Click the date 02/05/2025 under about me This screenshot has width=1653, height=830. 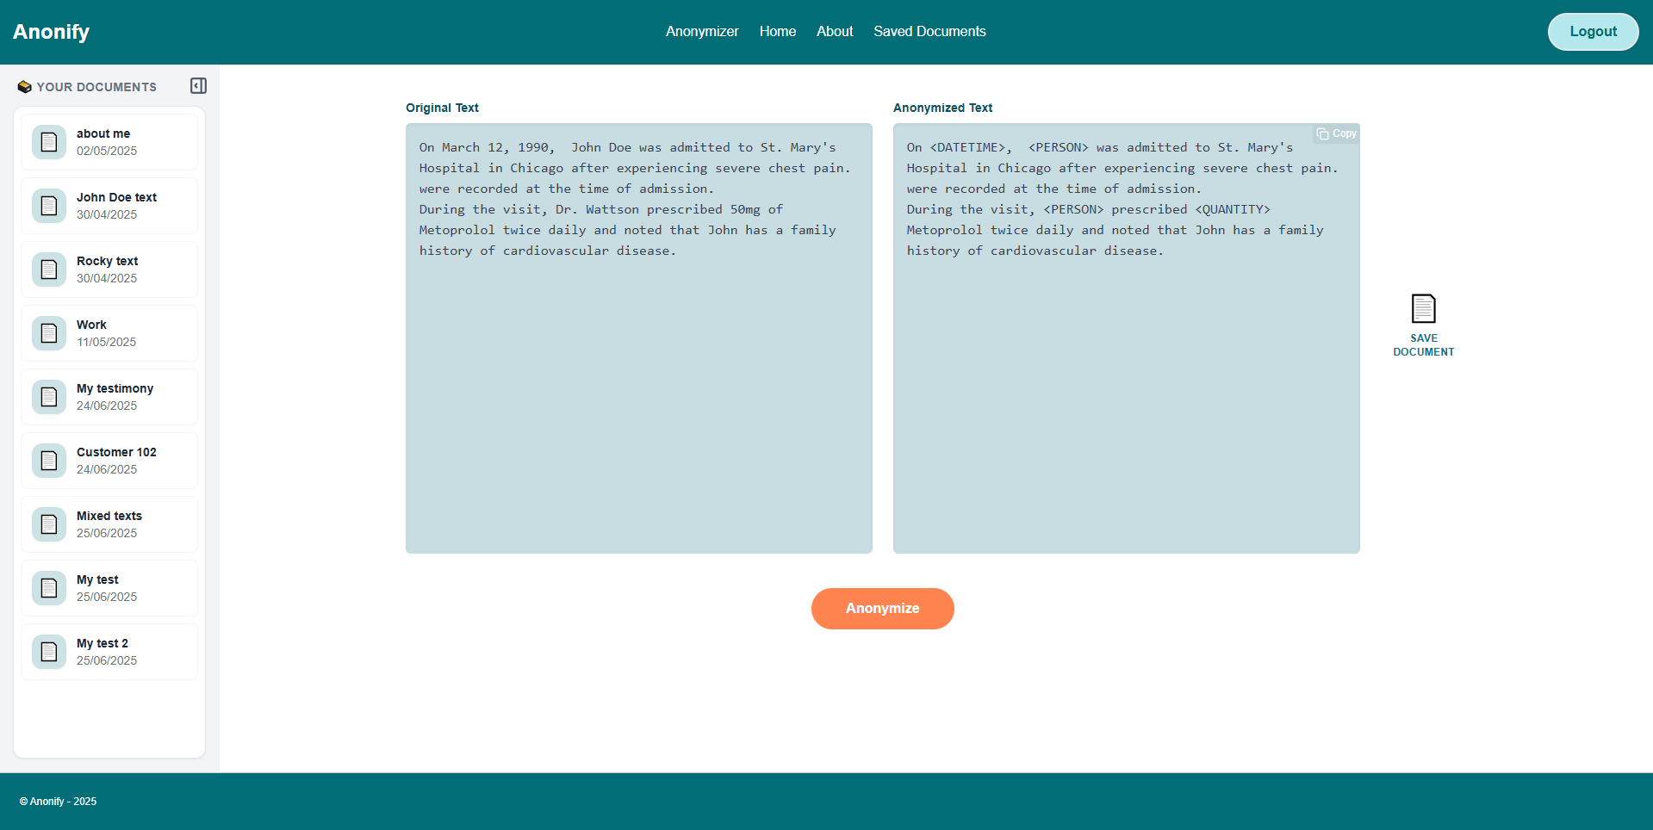(107, 151)
